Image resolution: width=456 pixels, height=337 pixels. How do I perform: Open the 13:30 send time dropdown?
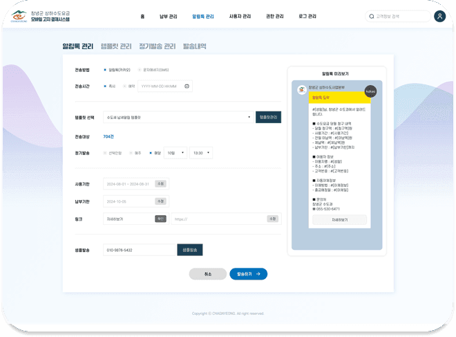click(201, 153)
